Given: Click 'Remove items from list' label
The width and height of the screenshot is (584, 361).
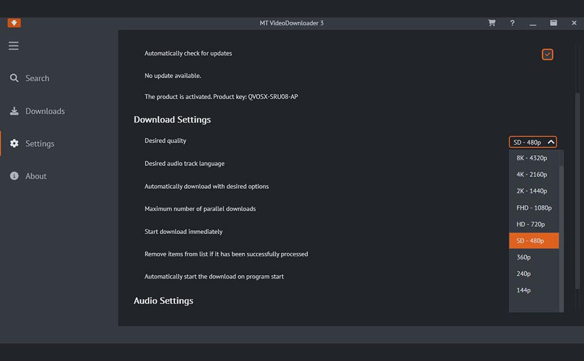Looking at the screenshot, I should point(226,254).
